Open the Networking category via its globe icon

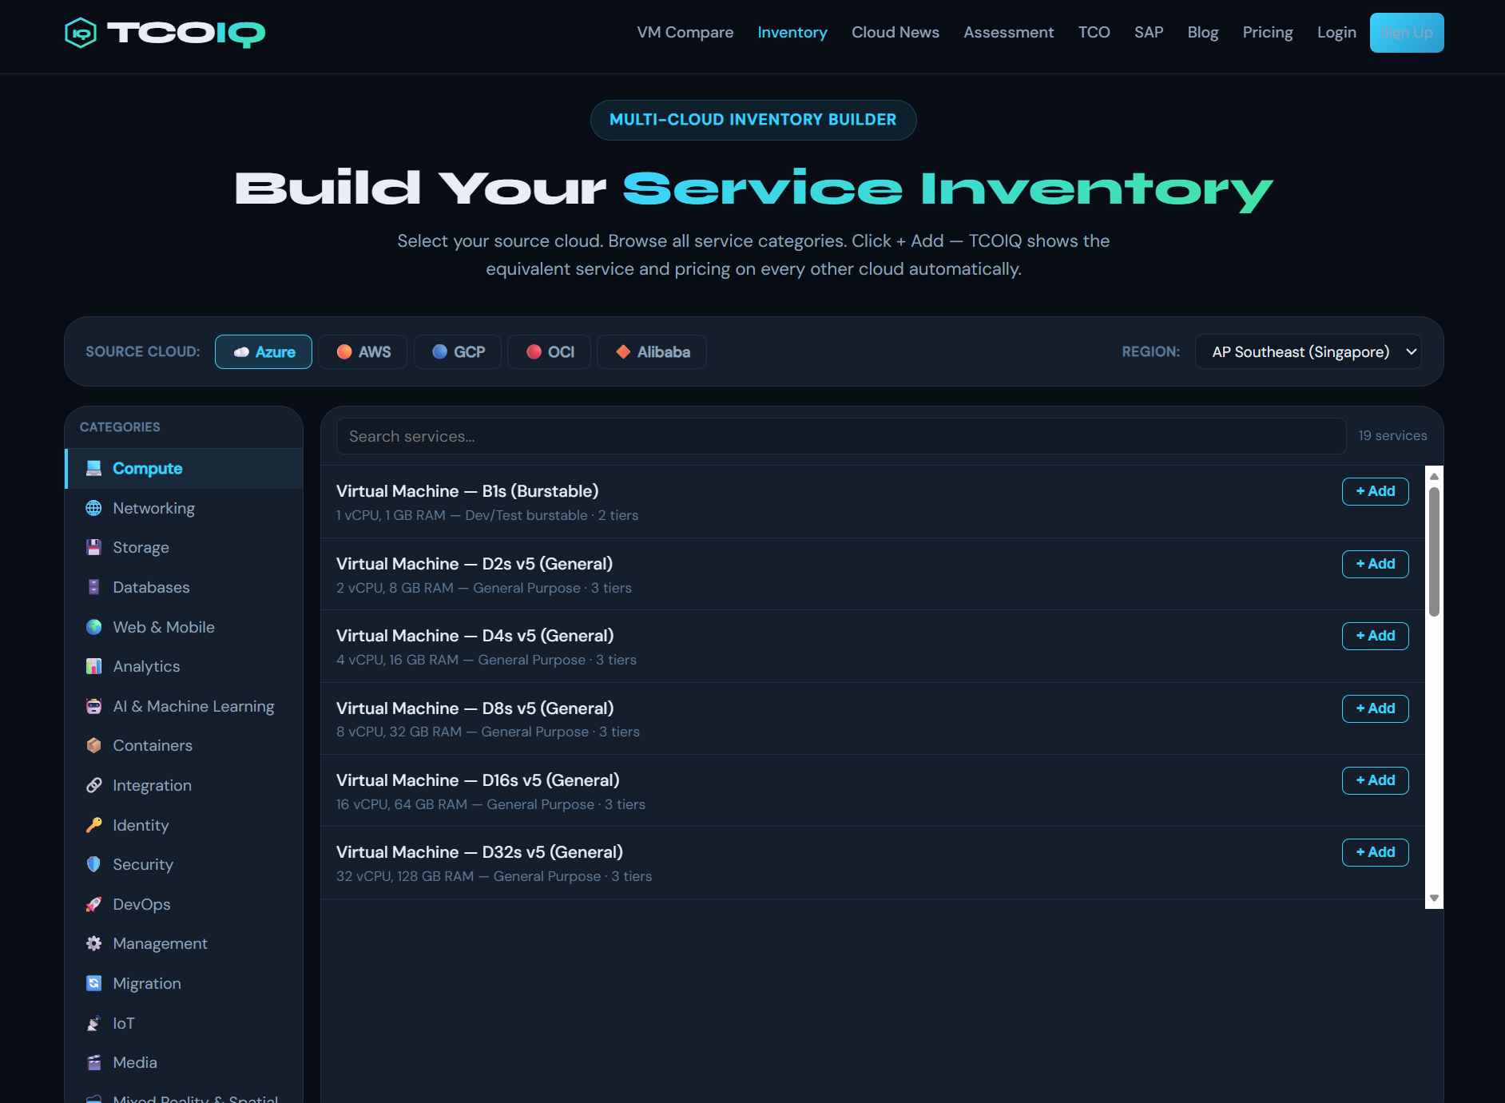[94, 508]
